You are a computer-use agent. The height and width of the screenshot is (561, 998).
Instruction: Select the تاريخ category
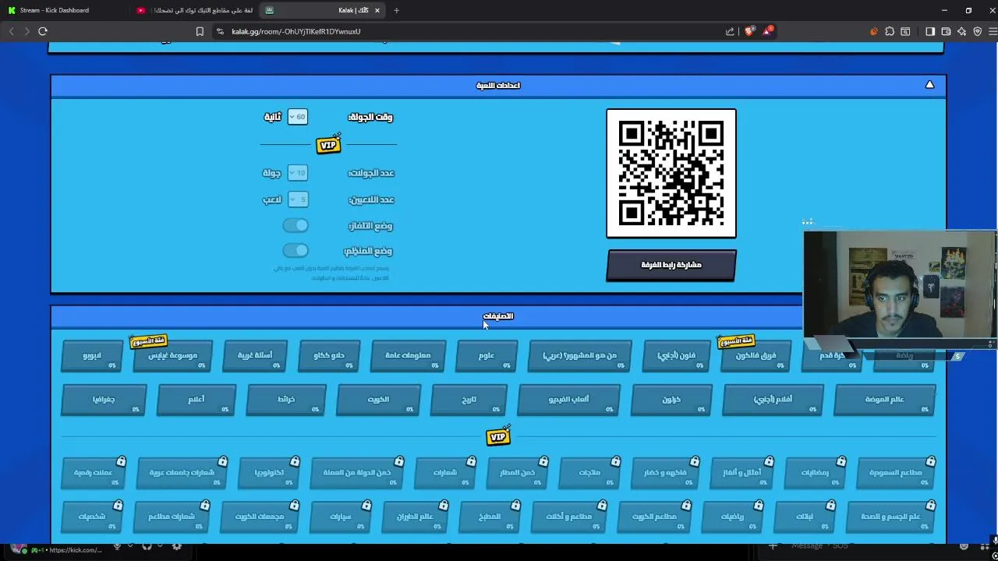coord(469,400)
